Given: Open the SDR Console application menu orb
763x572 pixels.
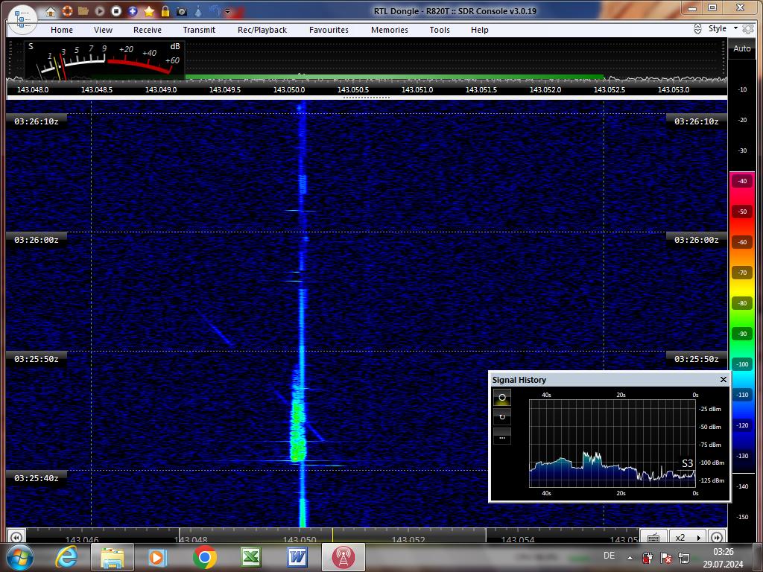Looking at the screenshot, I should pos(22,19).
